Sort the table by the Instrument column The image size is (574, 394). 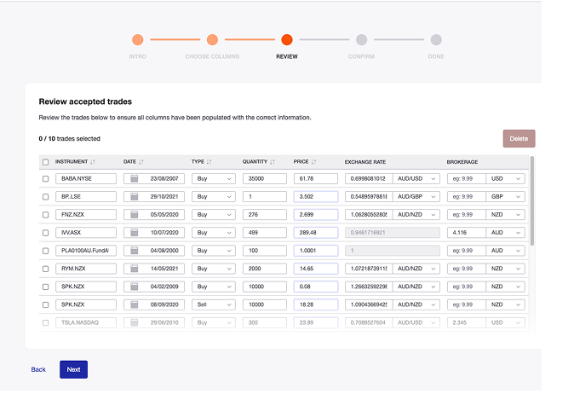tap(92, 162)
